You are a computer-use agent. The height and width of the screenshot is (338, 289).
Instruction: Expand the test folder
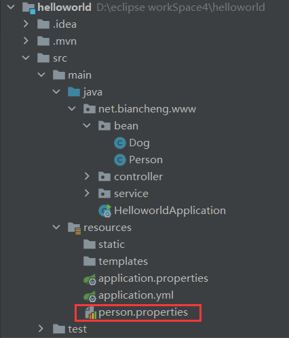[41, 329]
